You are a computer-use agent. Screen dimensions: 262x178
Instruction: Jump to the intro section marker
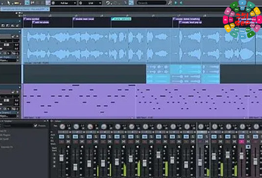point(32,19)
